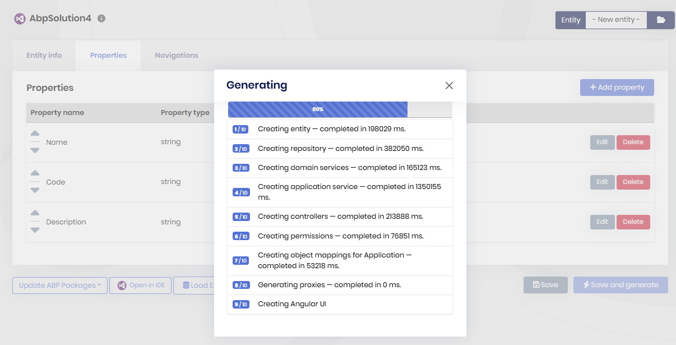Click the Open in IDE button
676x345 pixels.
[141, 285]
